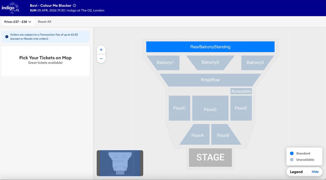Click the STAGE block on the map
This screenshot has height=180, width=326.
coord(210,157)
